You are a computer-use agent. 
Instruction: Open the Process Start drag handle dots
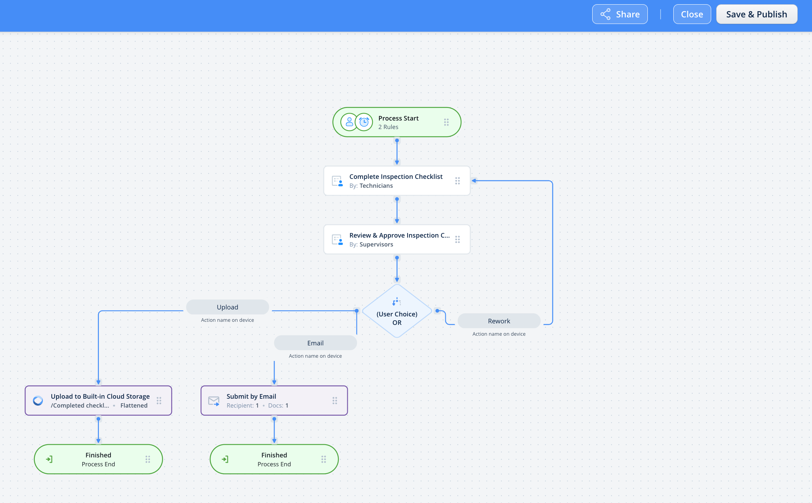point(446,122)
